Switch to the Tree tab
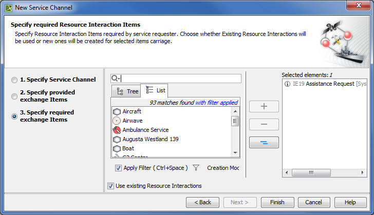Screen dimensions: 374x215 [x=127, y=91]
